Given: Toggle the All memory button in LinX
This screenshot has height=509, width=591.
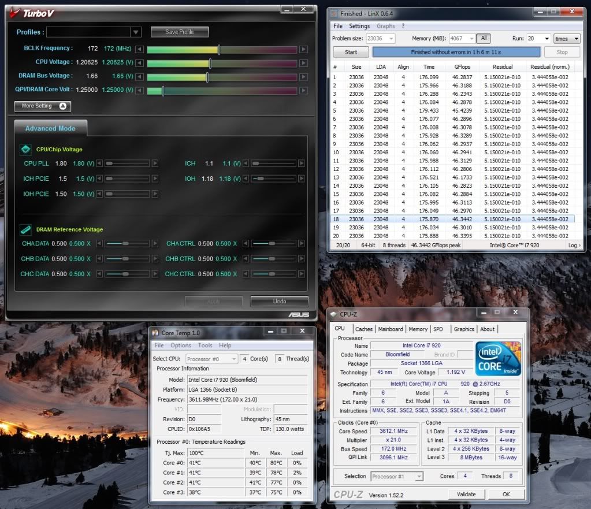Looking at the screenshot, I should pyautogui.click(x=484, y=38).
